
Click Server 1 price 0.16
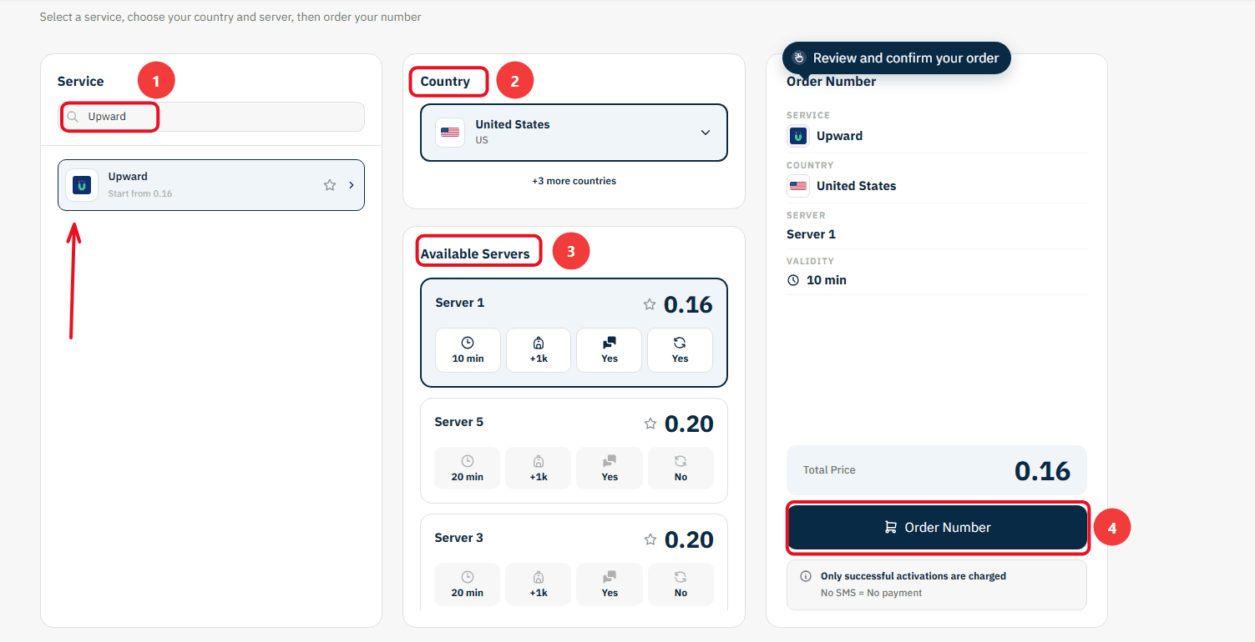tap(688, 304)
